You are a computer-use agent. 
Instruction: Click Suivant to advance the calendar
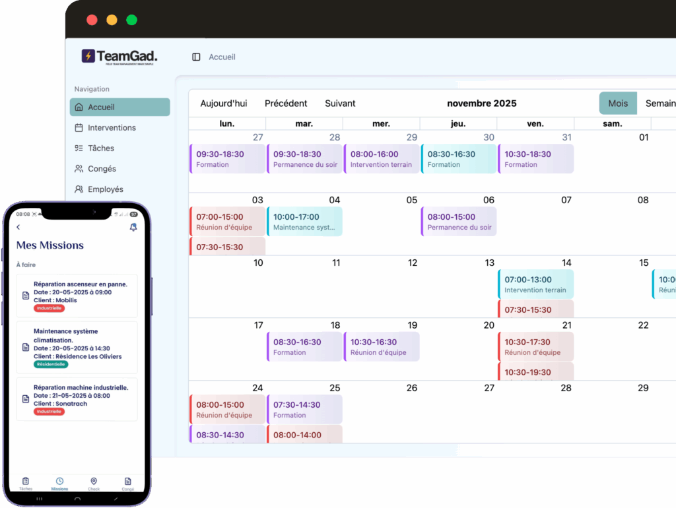340,104
